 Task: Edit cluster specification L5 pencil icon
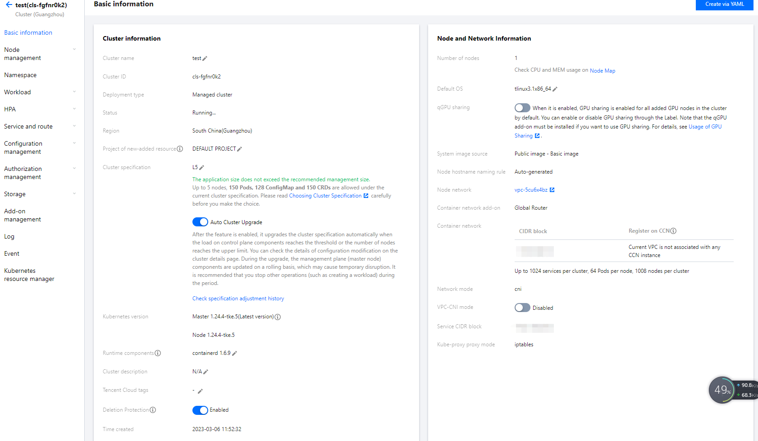[202, 168]
